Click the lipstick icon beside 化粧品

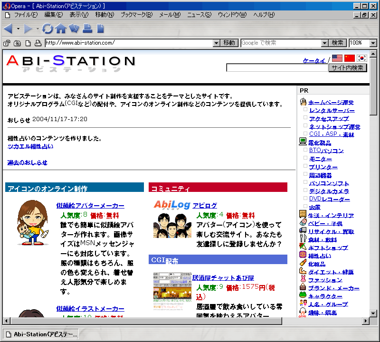(303, 263)
